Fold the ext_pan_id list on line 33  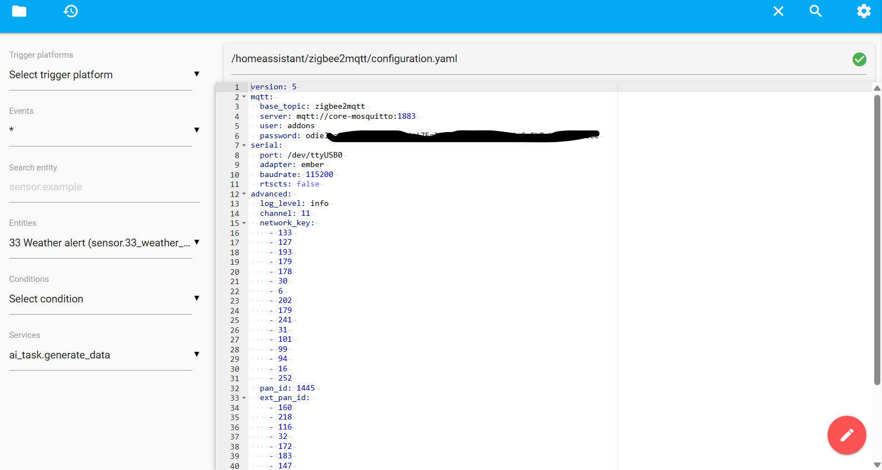pyautogui.click(x=244, y=398)
